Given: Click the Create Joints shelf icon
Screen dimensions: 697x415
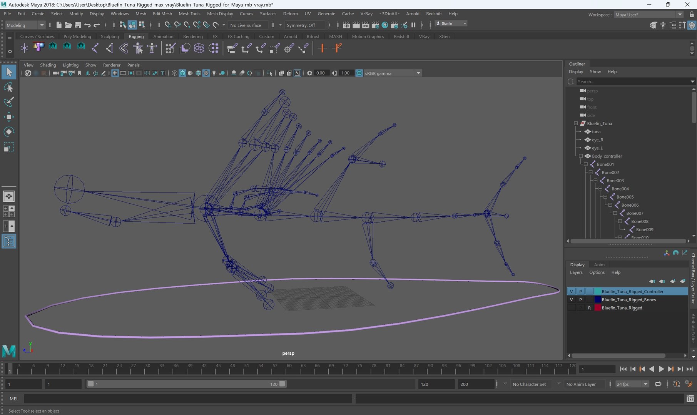Looking at the screenshot, I should pyautogui.click(x=95, y=48).
